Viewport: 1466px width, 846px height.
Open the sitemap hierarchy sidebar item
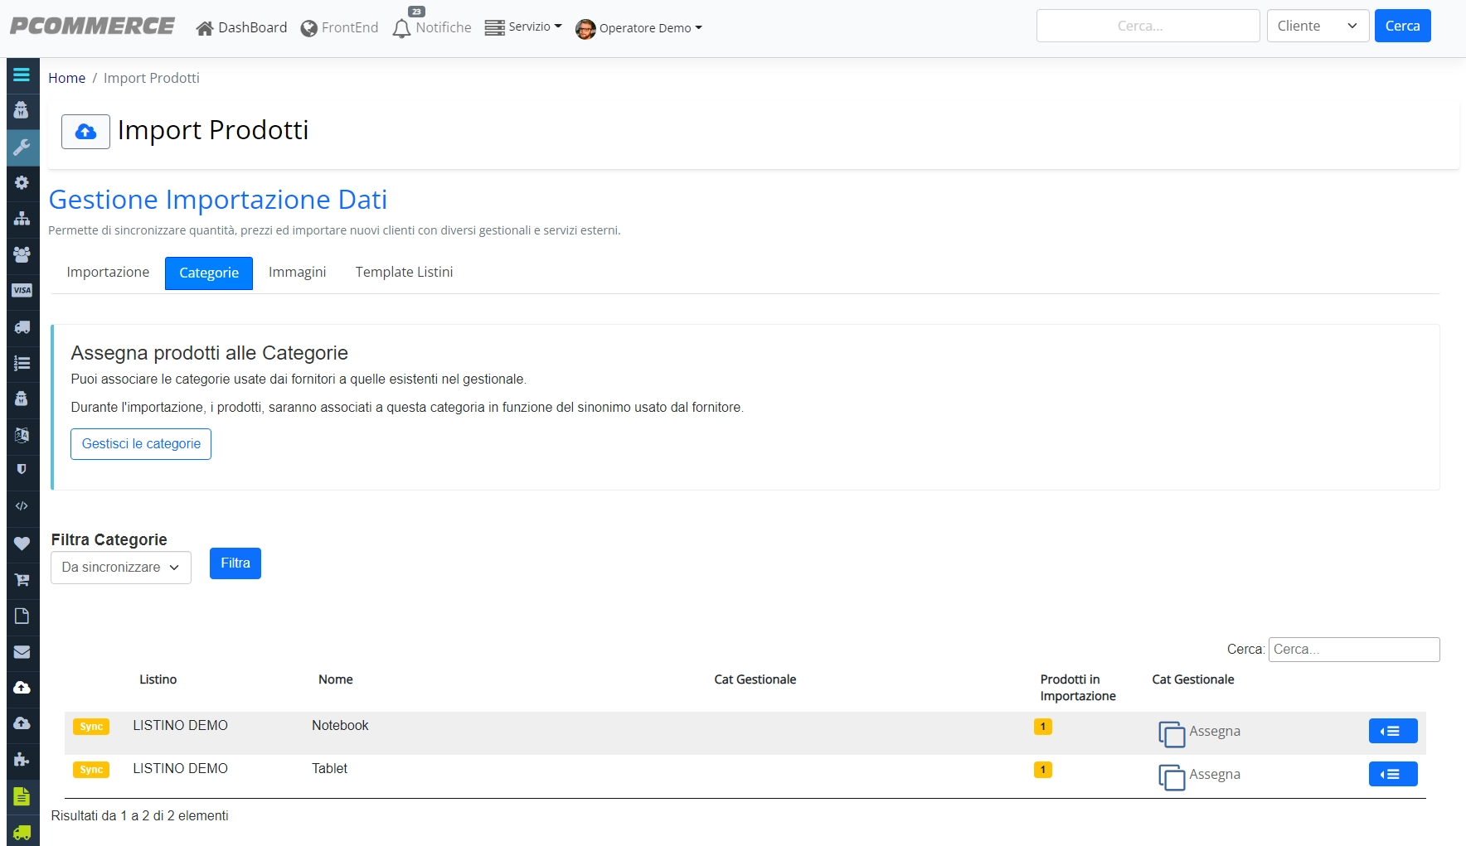tap(22, 218)
